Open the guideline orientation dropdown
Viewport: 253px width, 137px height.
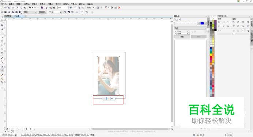pyautogui.click(x=190, y=28)
